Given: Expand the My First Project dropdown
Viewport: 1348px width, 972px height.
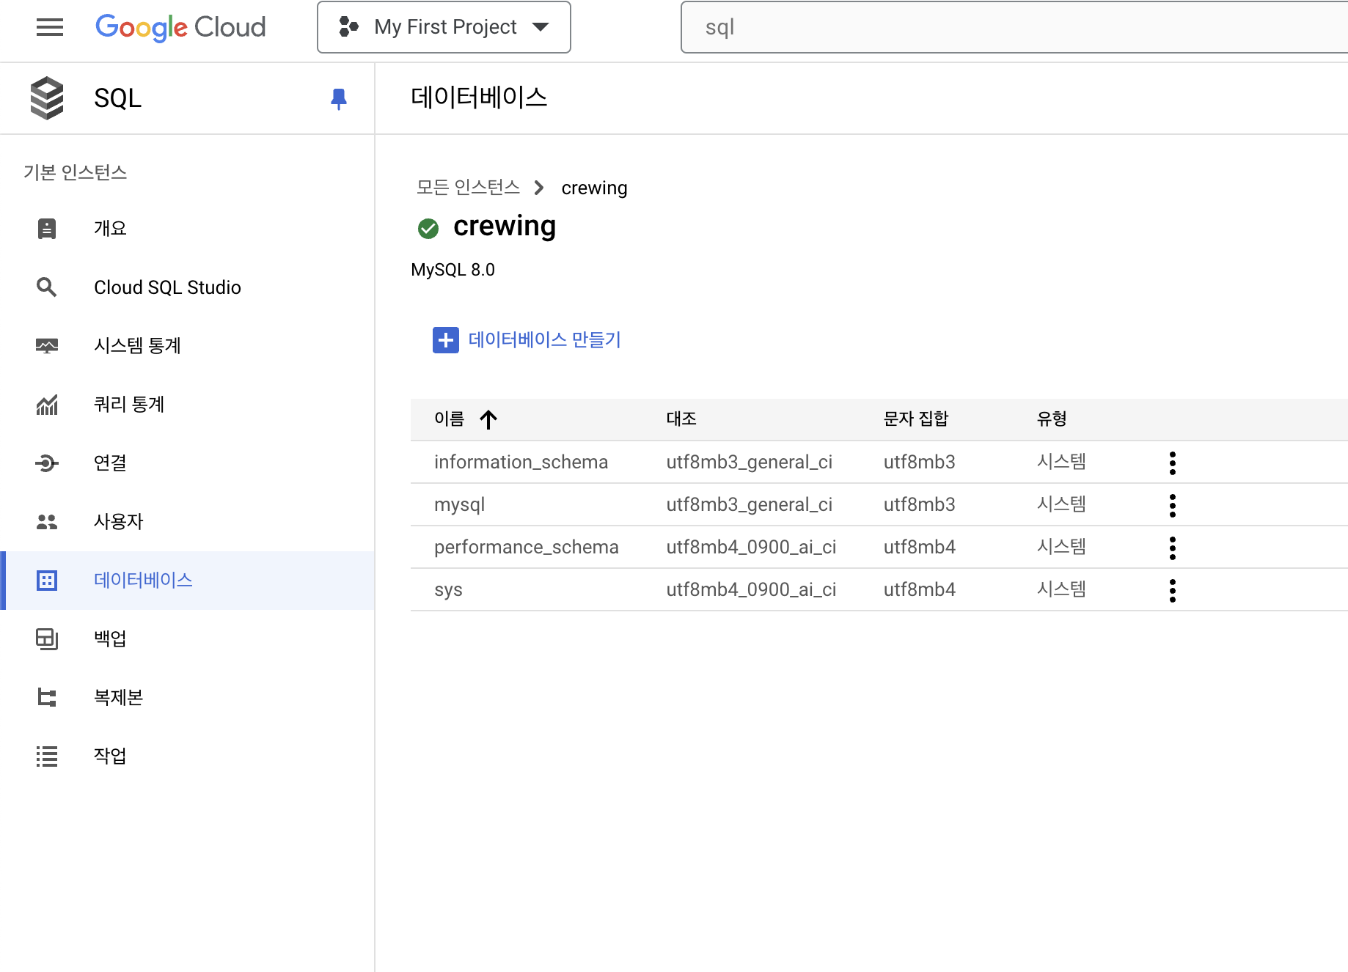Looking at the screenshot, I should pyautogui.click(x=444, y=27).
